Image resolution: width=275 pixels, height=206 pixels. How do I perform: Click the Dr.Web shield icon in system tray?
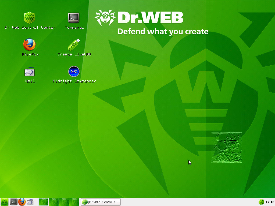click(261, 202)
